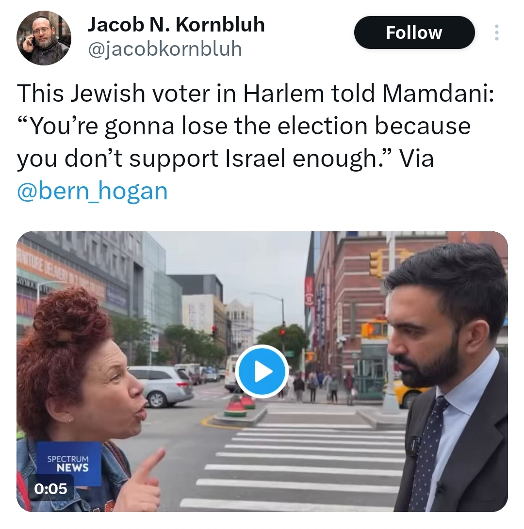524x529 pixels.
Task: Open Jacob N. Kornbluh's profile picture
Action: coord(44,37)
